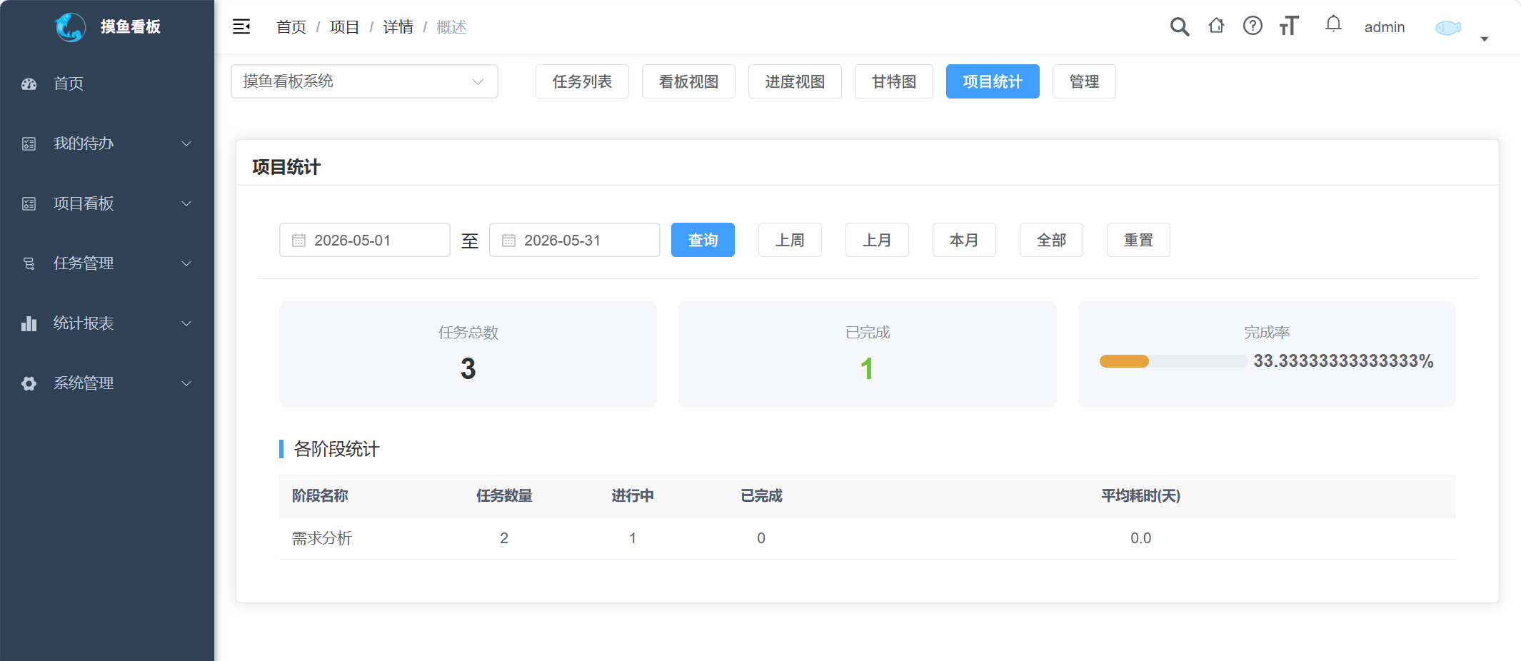Image resolution: width=1521 pixels, height=661 pixels.
Task: Filter by 上周 button
Action: pyautogui.click(x=790, y=240)
